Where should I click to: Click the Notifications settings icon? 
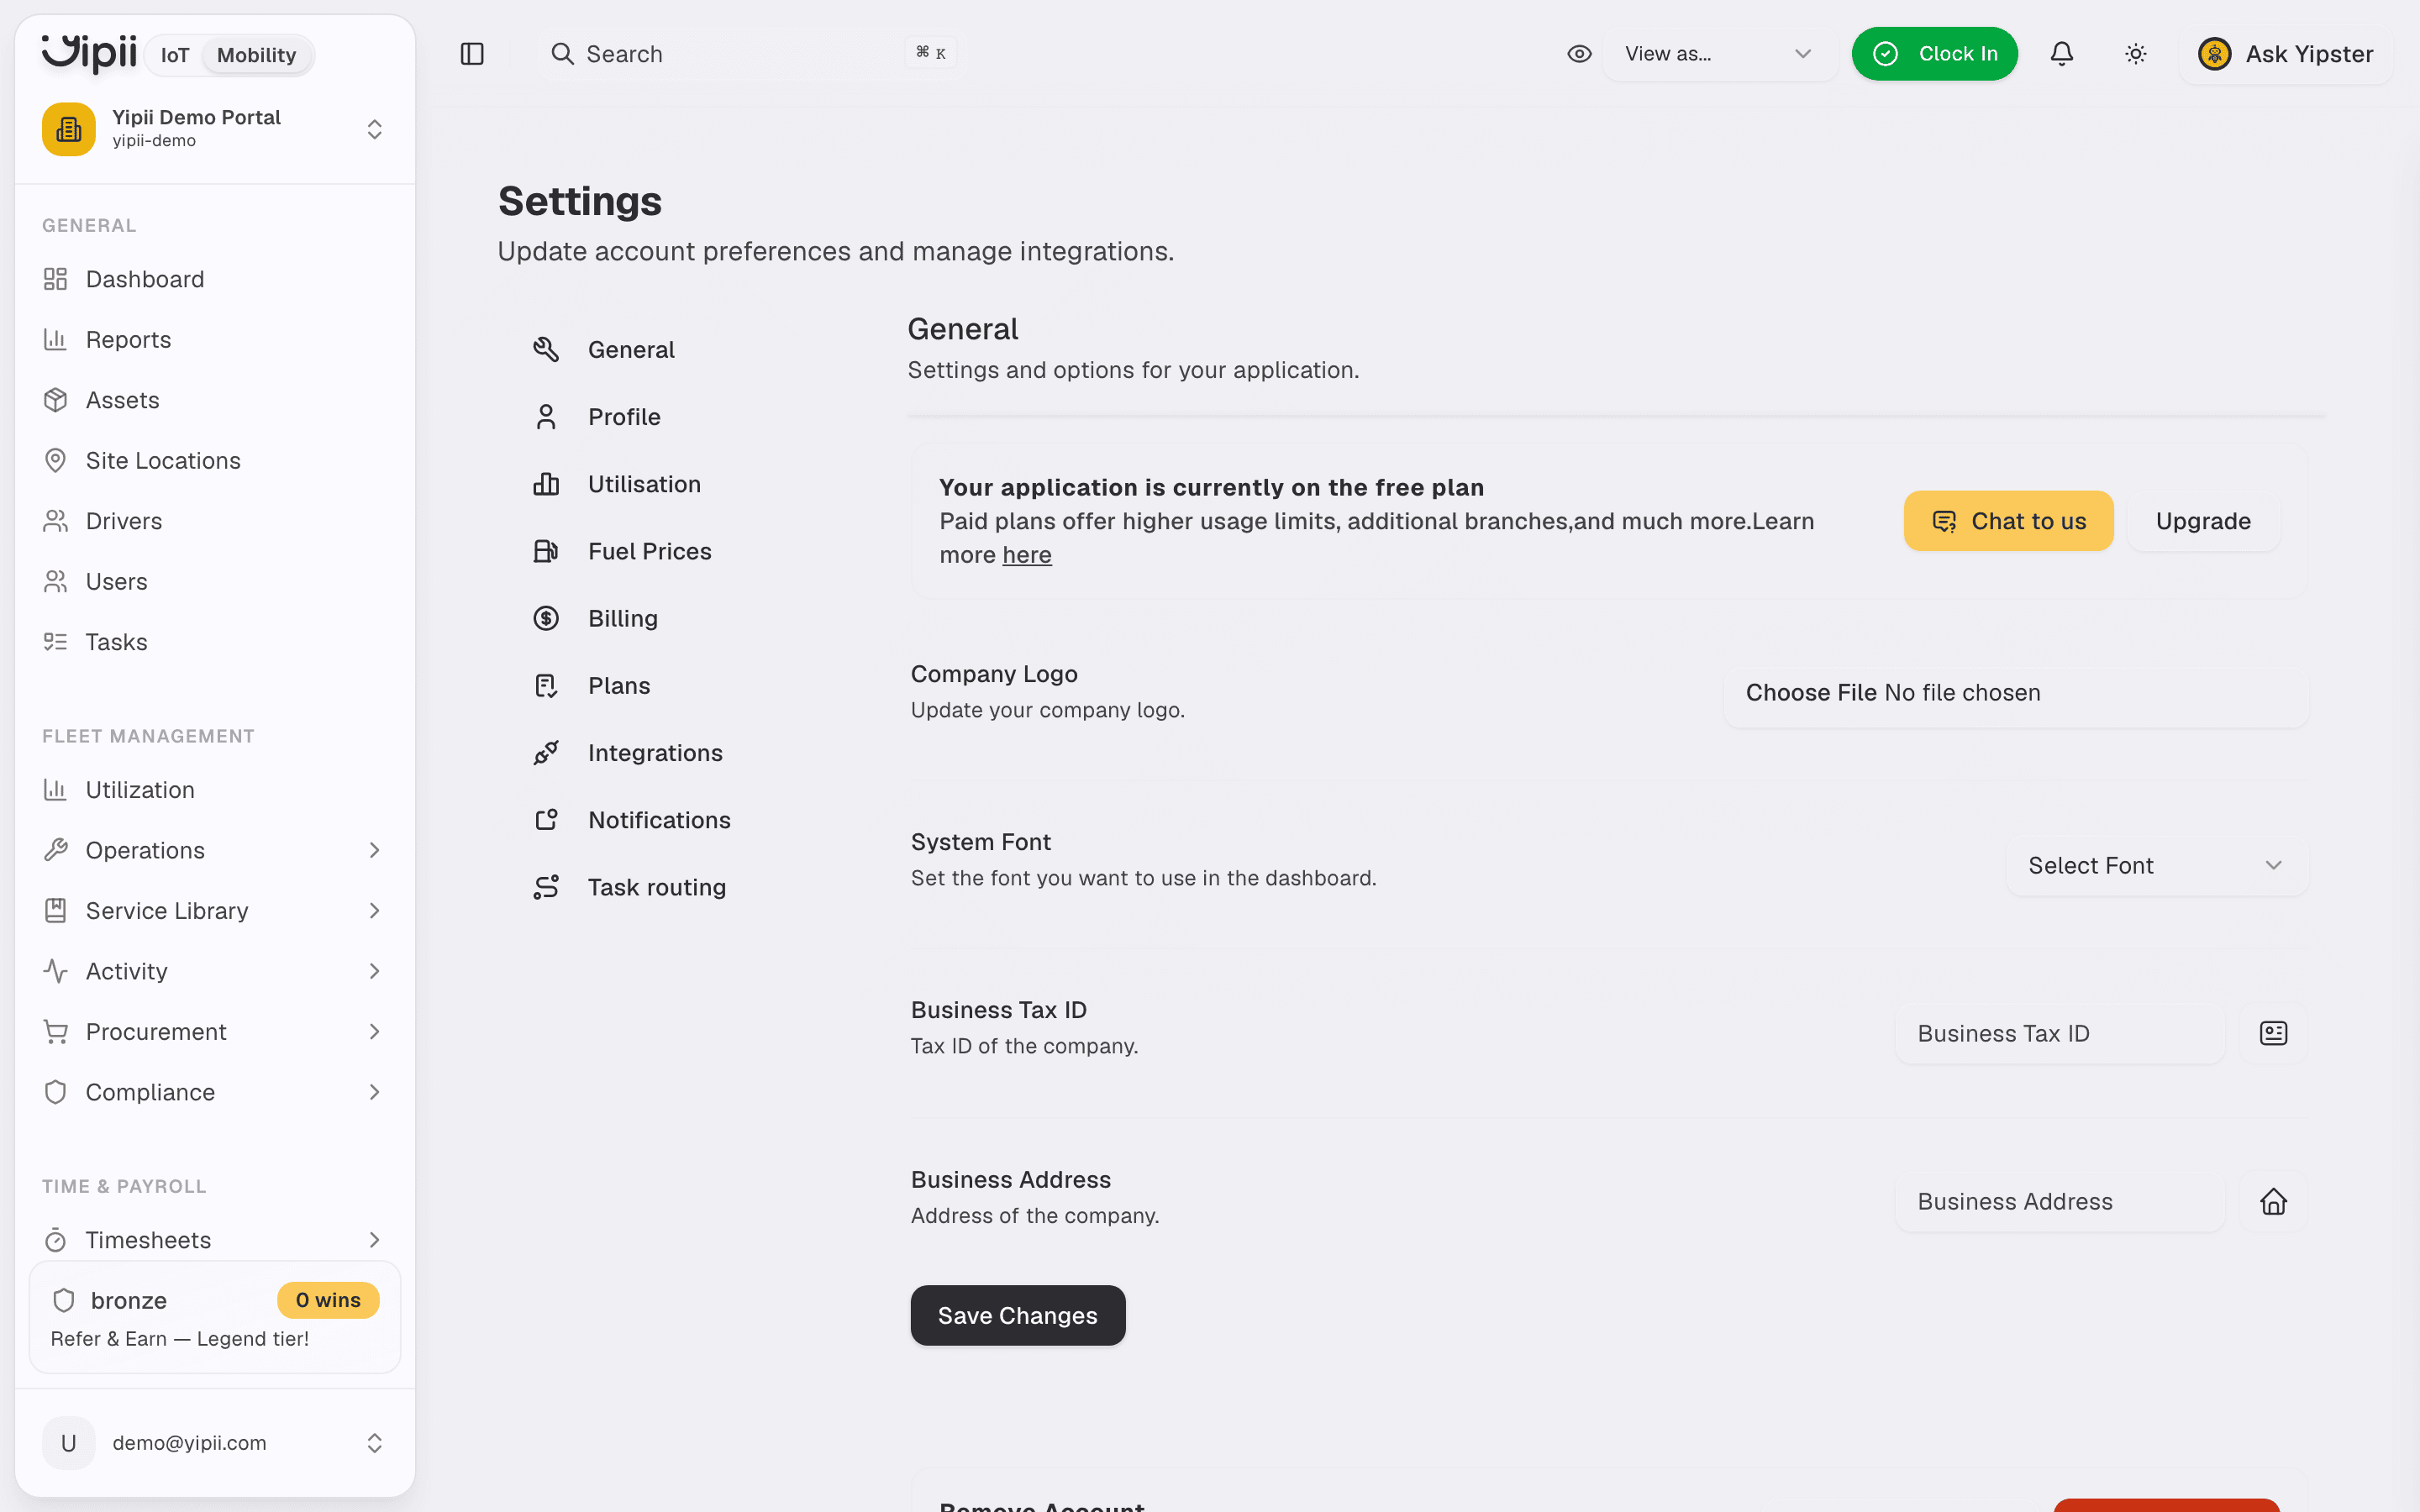click(x=546, y=820)
